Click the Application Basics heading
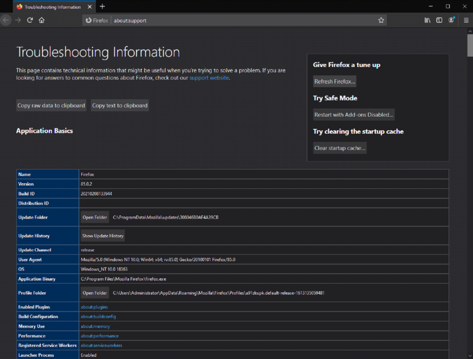The height and width of the screenshot is (359, 473). (x=44, y=131)
